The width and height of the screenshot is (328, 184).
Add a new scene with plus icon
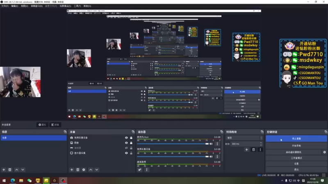(4, 170)
